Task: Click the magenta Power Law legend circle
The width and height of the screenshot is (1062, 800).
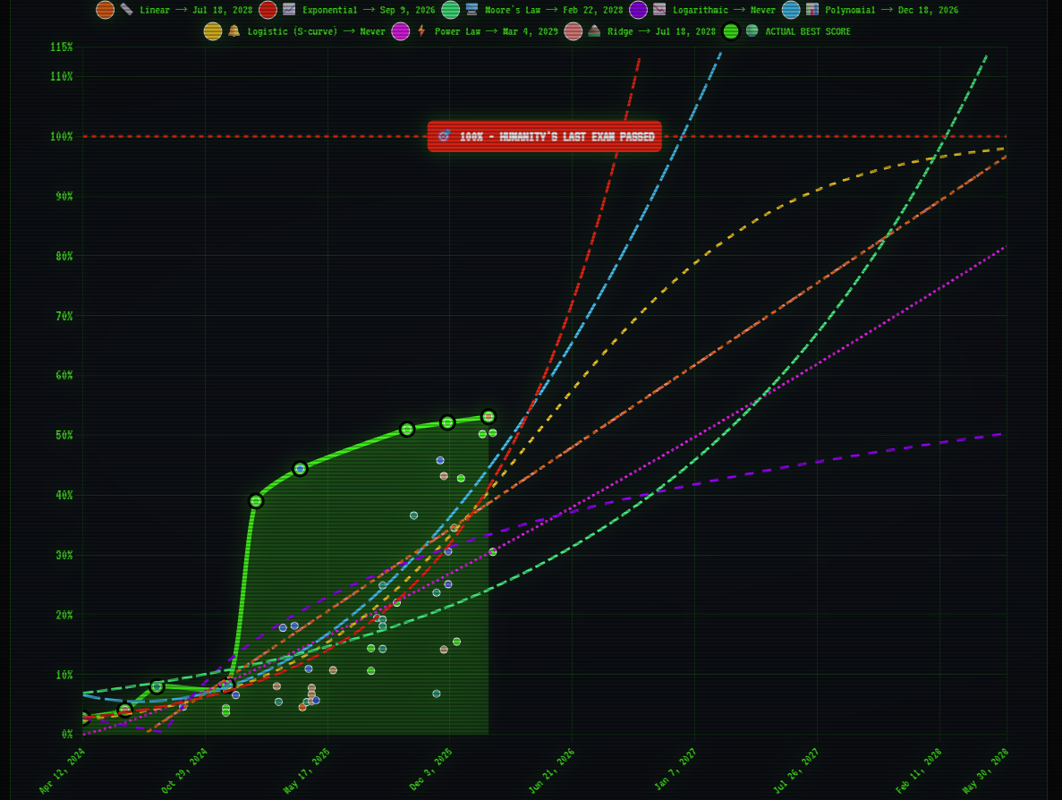Action: click(x=401, y=31)
